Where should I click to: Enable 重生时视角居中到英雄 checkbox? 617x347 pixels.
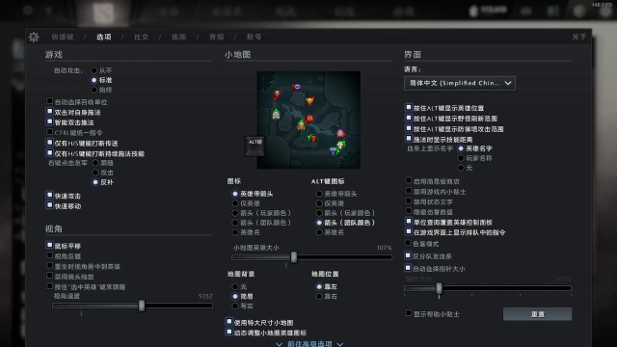click(x=49, y=266)
